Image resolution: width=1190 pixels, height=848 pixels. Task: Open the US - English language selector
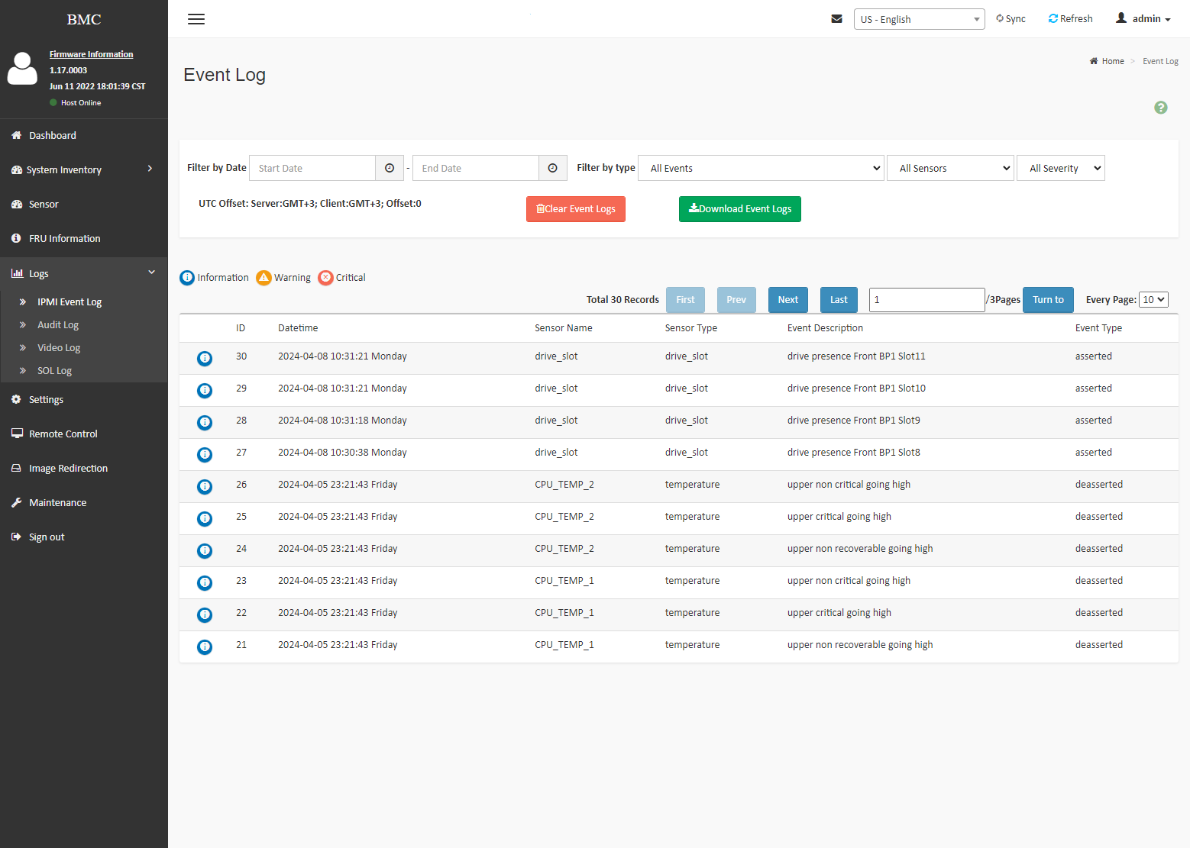coord(920,19)
